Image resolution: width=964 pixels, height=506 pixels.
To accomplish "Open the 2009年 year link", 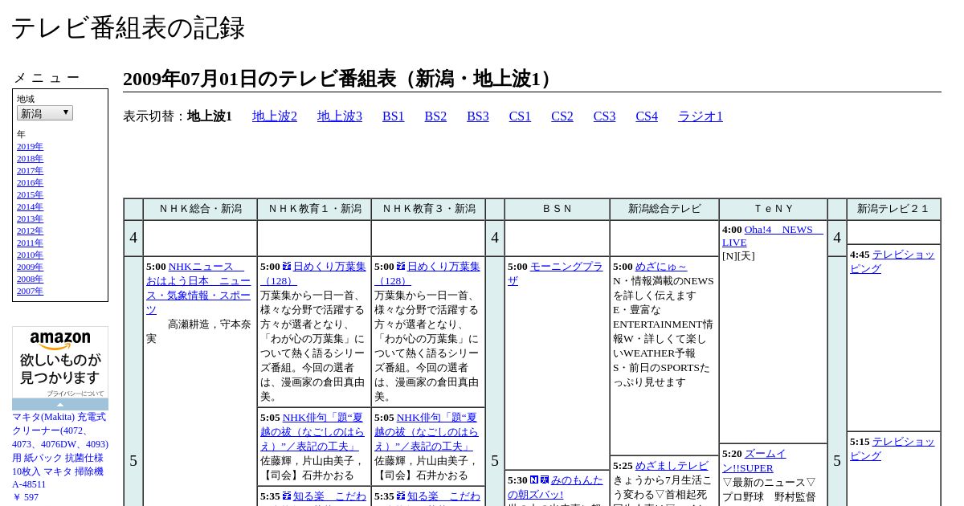I will coord(30,267).
